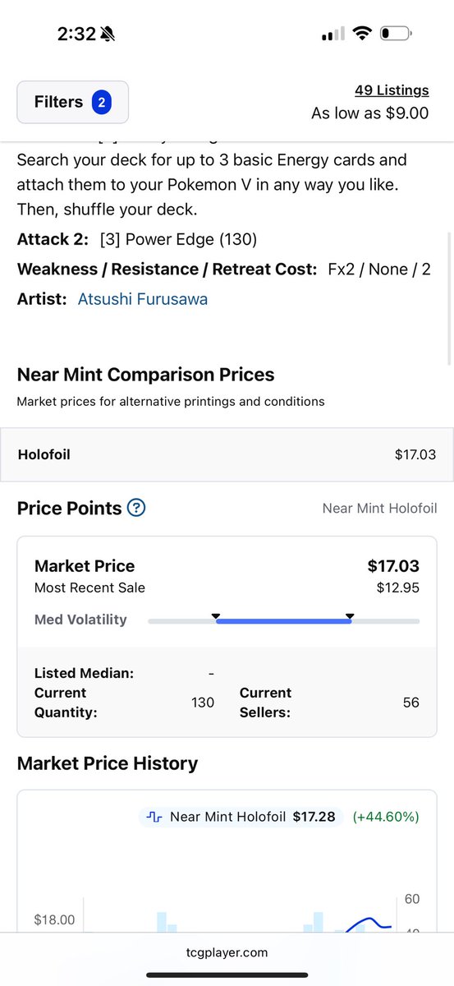Open the Filters button

pyautogui.click(x=72, y=102)
